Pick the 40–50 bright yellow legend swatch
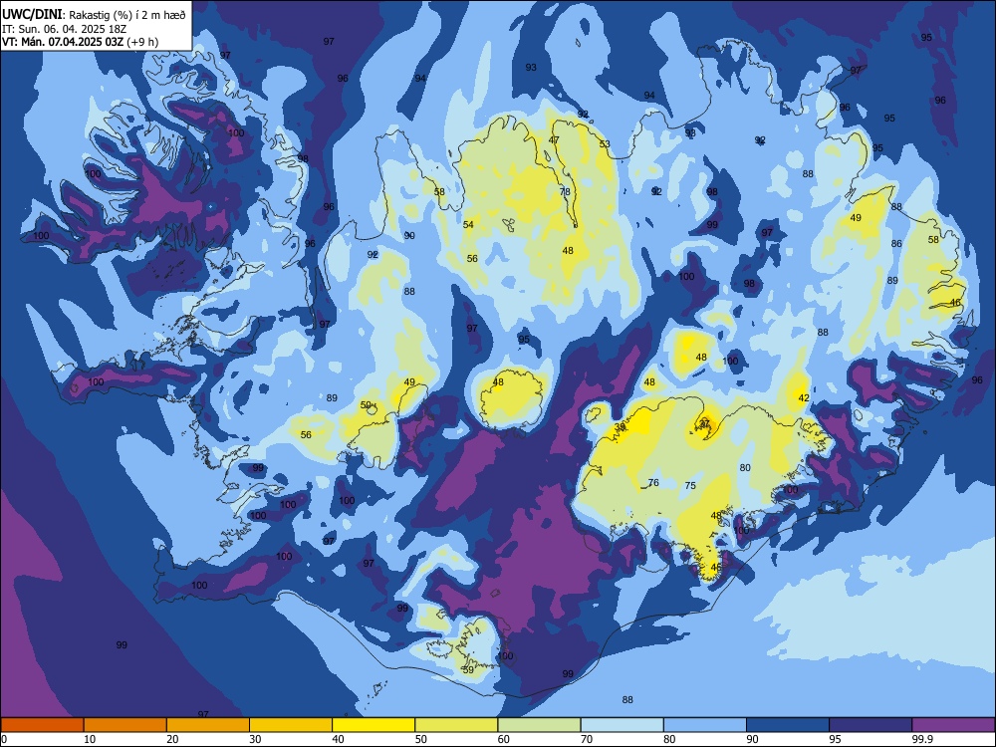996x747 pixels. tap(373, 725)
